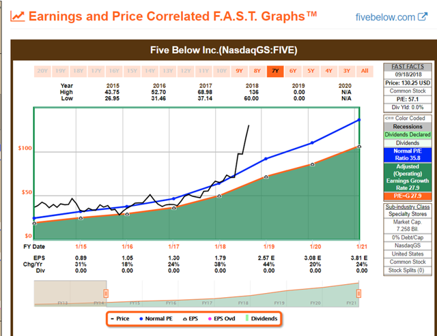Select the 16Y time range tab

(114, 71)
